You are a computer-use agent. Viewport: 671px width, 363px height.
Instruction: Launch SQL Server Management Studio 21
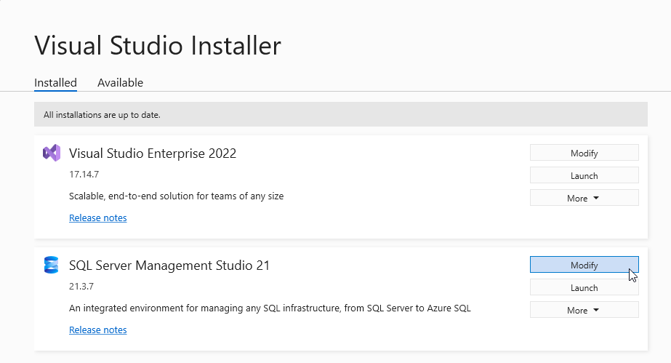(x=584, y=287)
